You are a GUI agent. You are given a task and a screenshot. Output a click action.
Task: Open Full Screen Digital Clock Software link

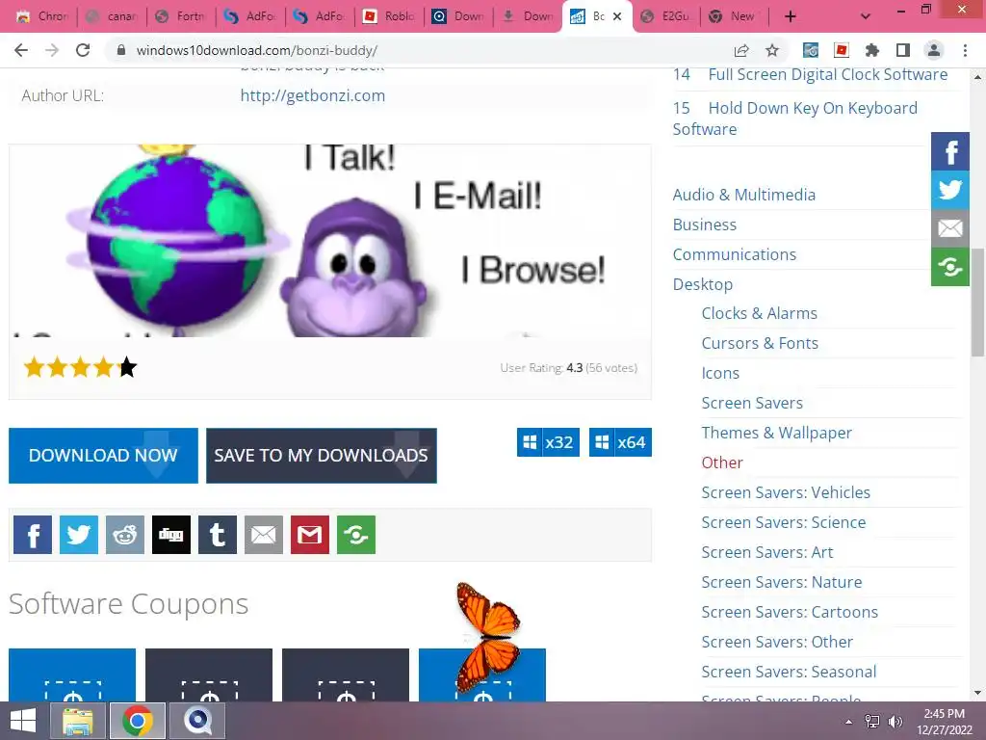coord(827,74)
